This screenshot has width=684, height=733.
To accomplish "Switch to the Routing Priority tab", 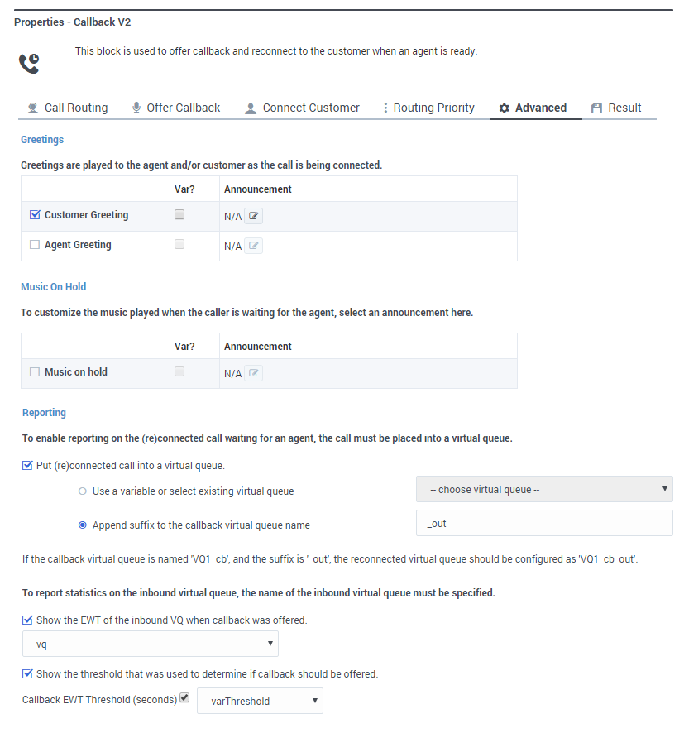I will tap(428, 108).
